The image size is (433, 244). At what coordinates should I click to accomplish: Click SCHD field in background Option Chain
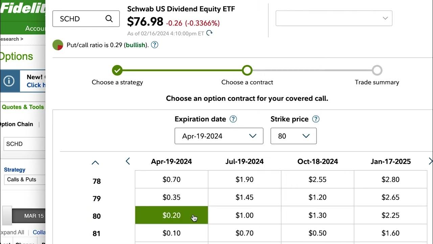(24, 144)
